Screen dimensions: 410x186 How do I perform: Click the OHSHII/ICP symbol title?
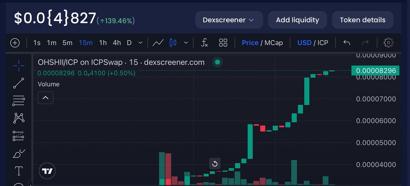[x=121, y=62]
